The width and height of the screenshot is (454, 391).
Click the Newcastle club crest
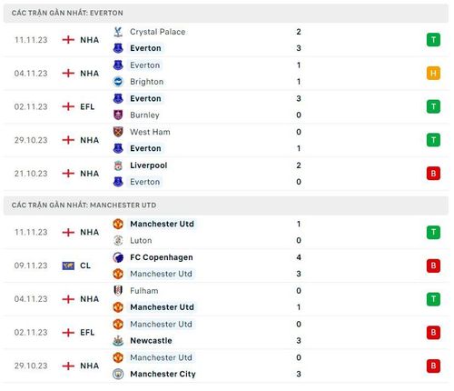point(118,341)
